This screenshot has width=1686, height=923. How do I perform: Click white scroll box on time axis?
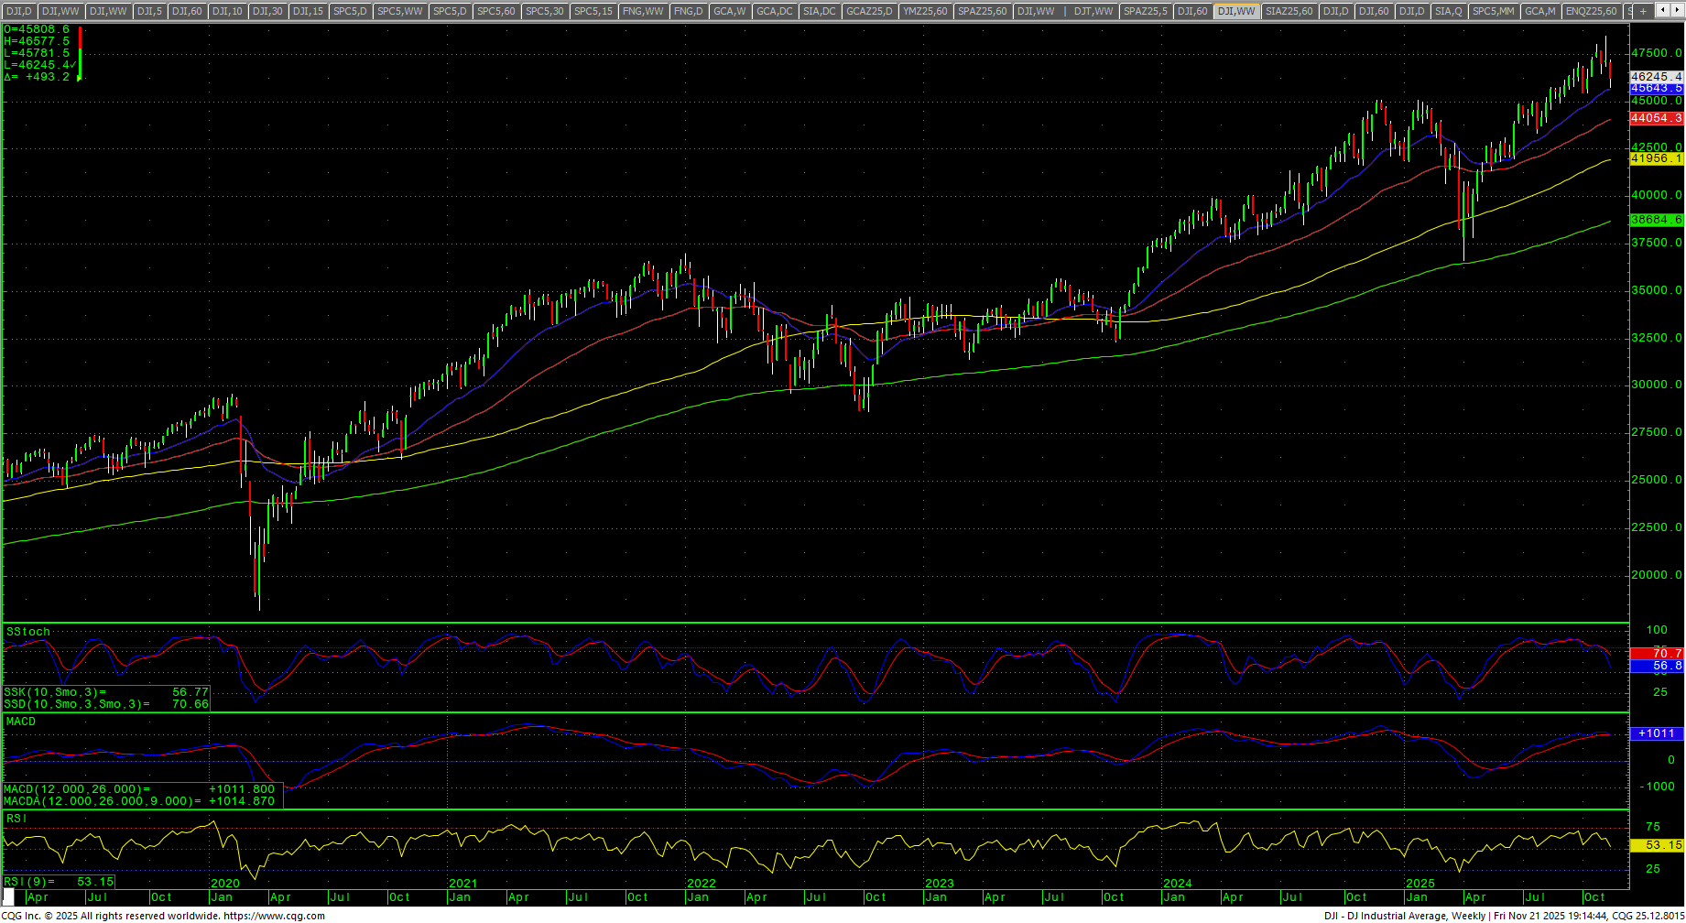pos(9,896)
